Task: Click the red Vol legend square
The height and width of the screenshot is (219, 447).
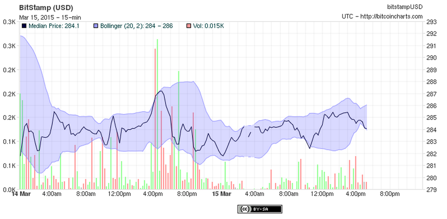Action: 189,26
